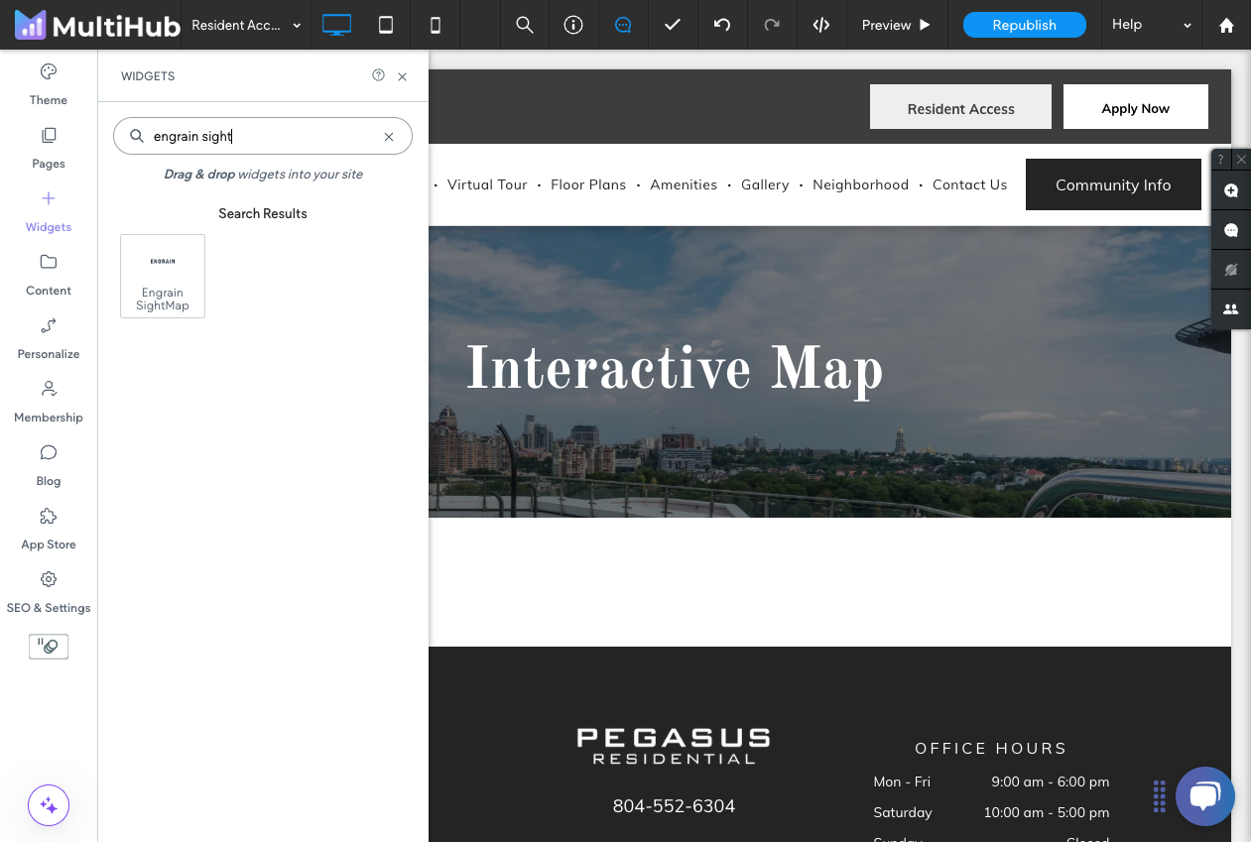This screenshot has width=1251, height=842.
Task: Close the Widgets panel
Action: click(x=402, y=76)
